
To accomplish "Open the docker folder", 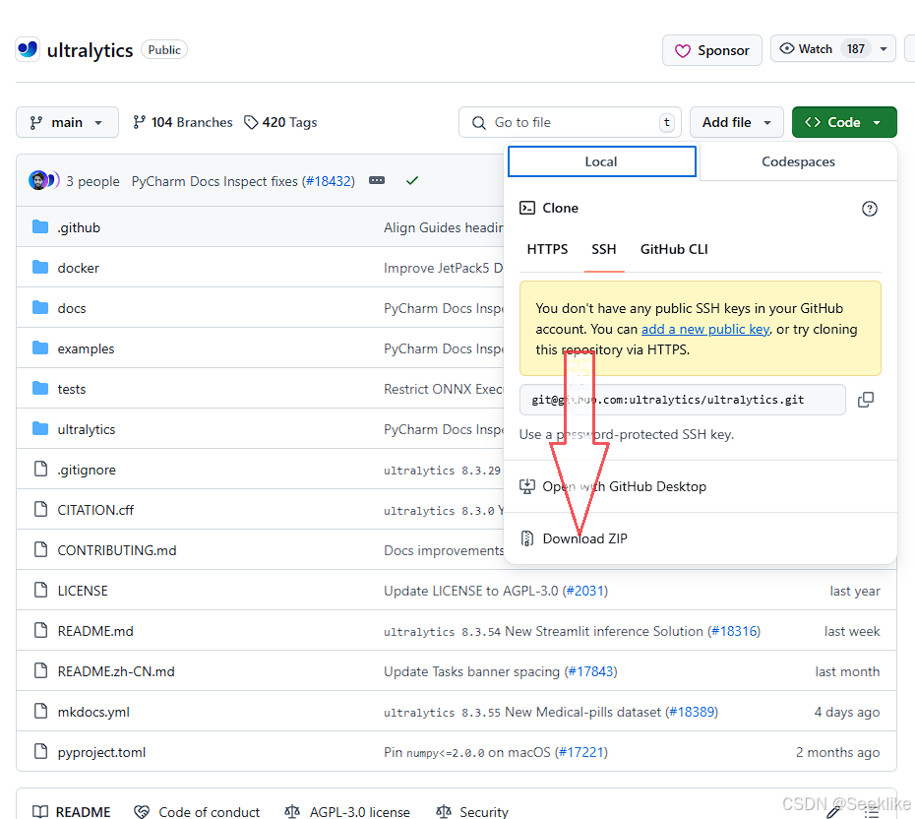I will click(x=78, y=268).
